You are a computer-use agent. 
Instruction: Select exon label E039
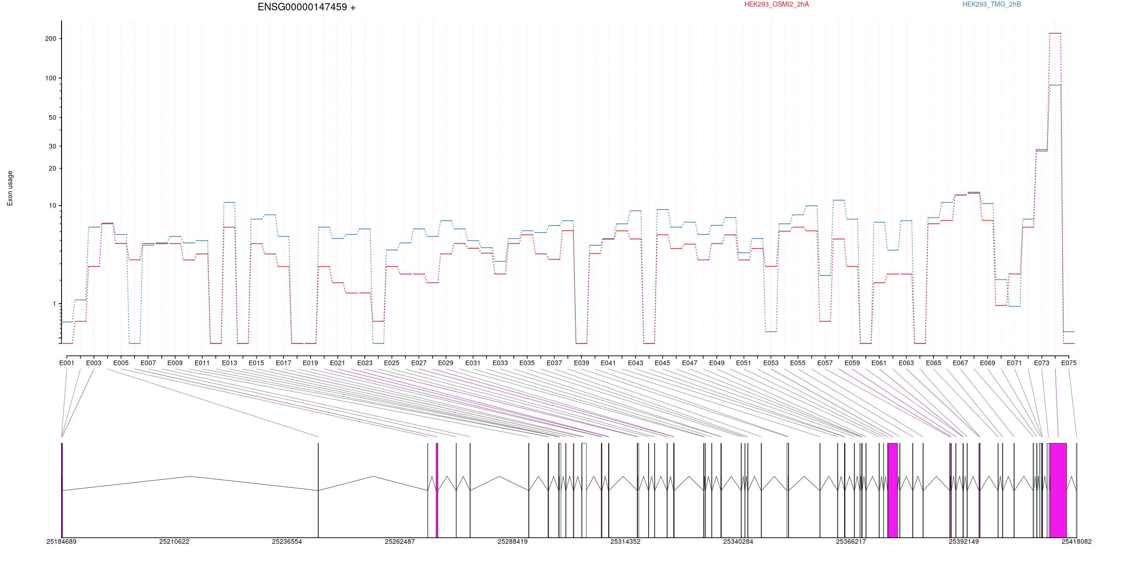click(x=581, y=363)
